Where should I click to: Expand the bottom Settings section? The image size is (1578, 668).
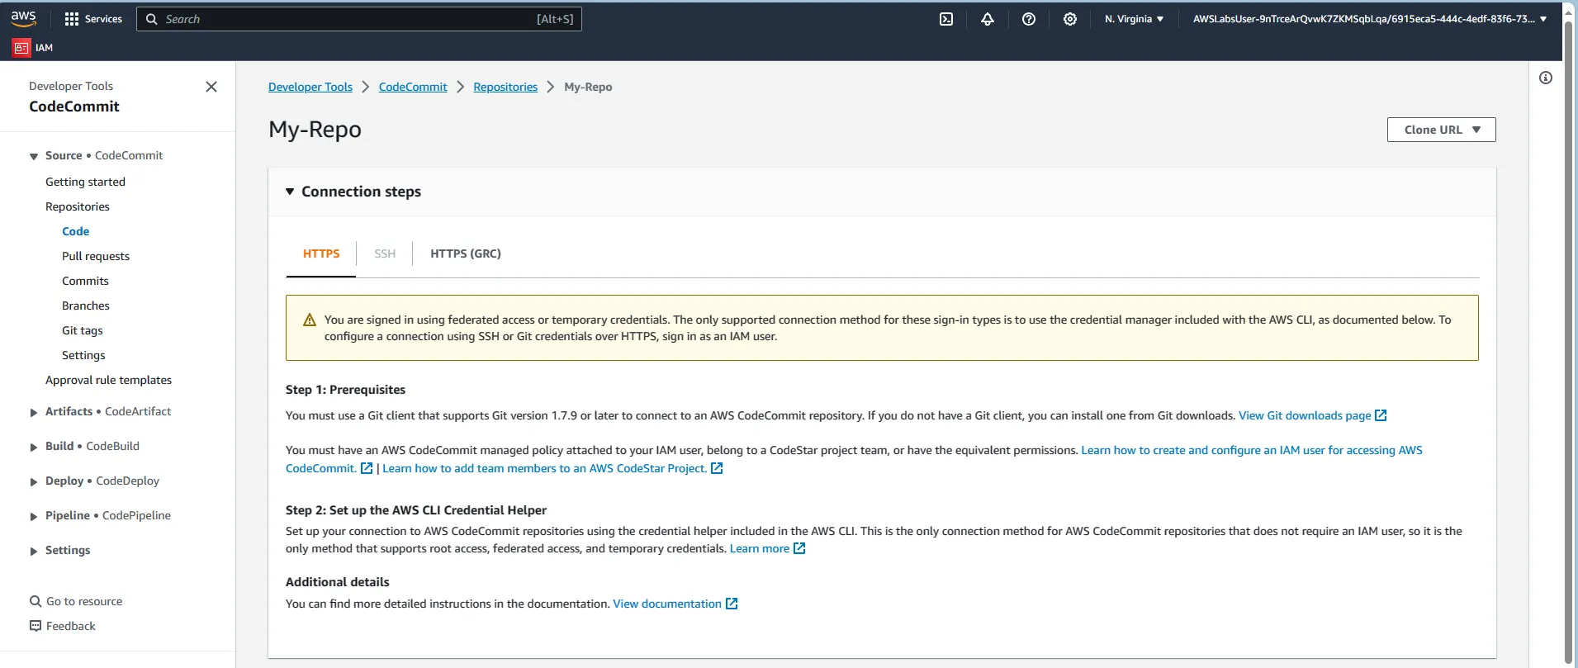34,551
